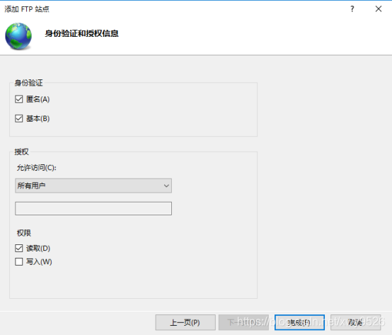Go back with 上一页(P) button
Screen dimensions: 392x335
coord(185,322)
